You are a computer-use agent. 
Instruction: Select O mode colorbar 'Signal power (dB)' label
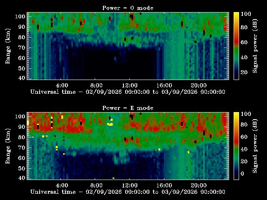coord(255,46)
